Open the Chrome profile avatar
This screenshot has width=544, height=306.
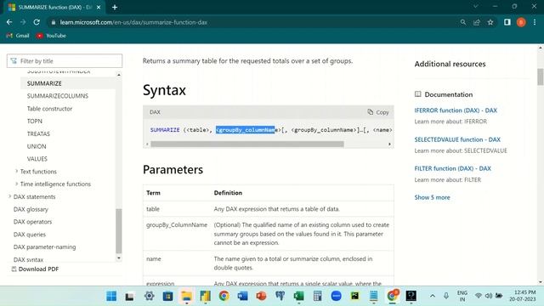[521, 22]
